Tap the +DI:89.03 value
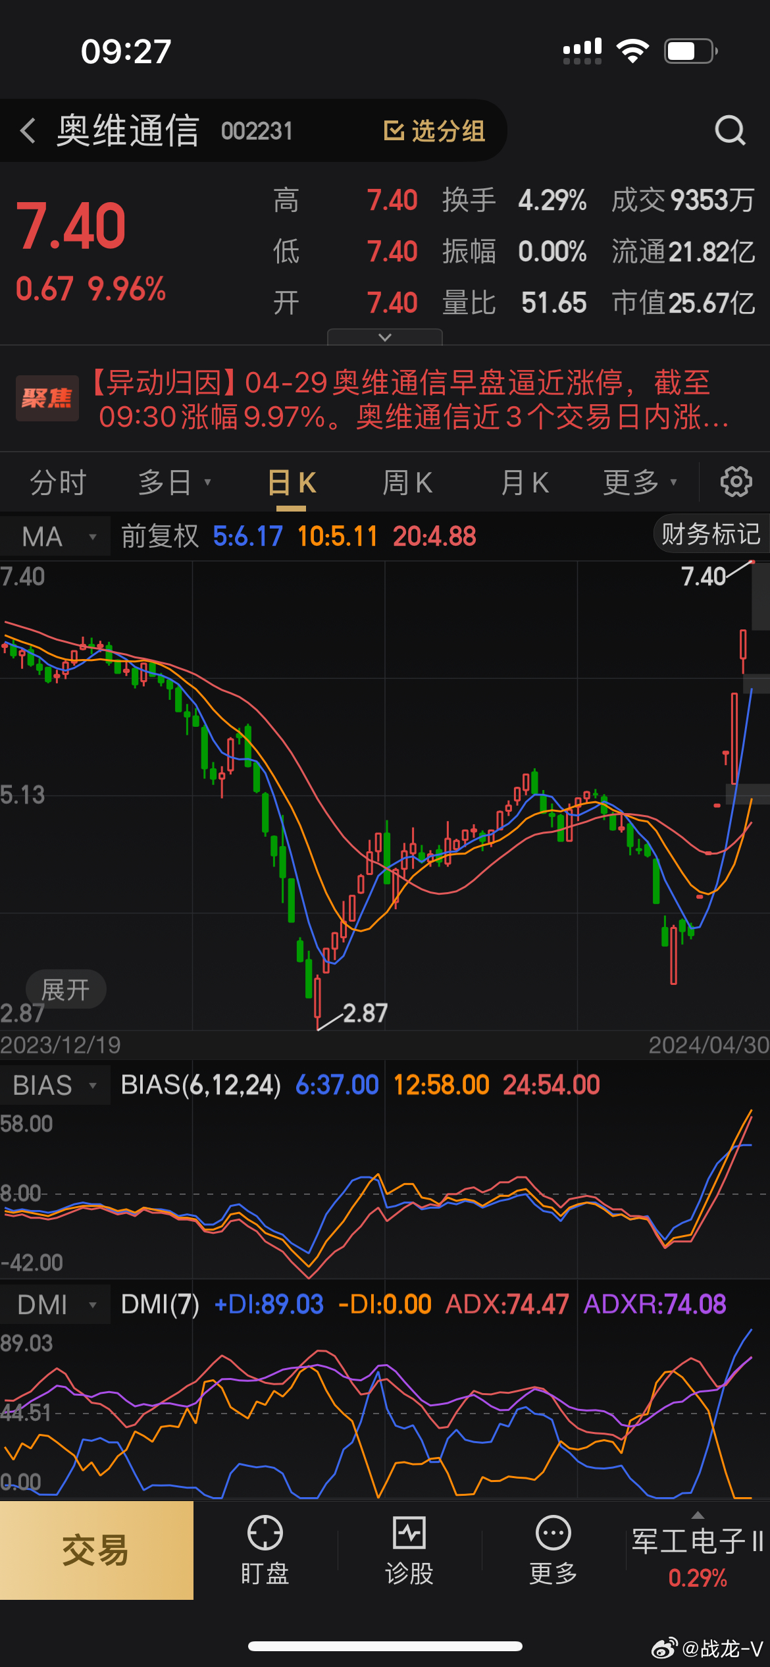770x1667 pixels. coord(269,1304)
